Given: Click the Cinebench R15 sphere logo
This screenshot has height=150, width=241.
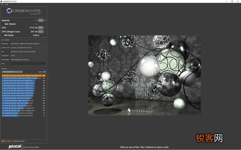Looking at the screenshot, I should click(x=9, y=11).
